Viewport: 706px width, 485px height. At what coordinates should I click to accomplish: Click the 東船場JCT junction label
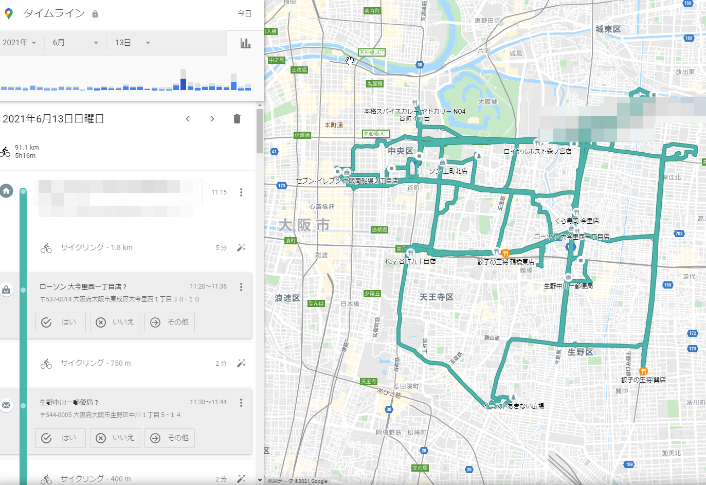pos(376,134)
